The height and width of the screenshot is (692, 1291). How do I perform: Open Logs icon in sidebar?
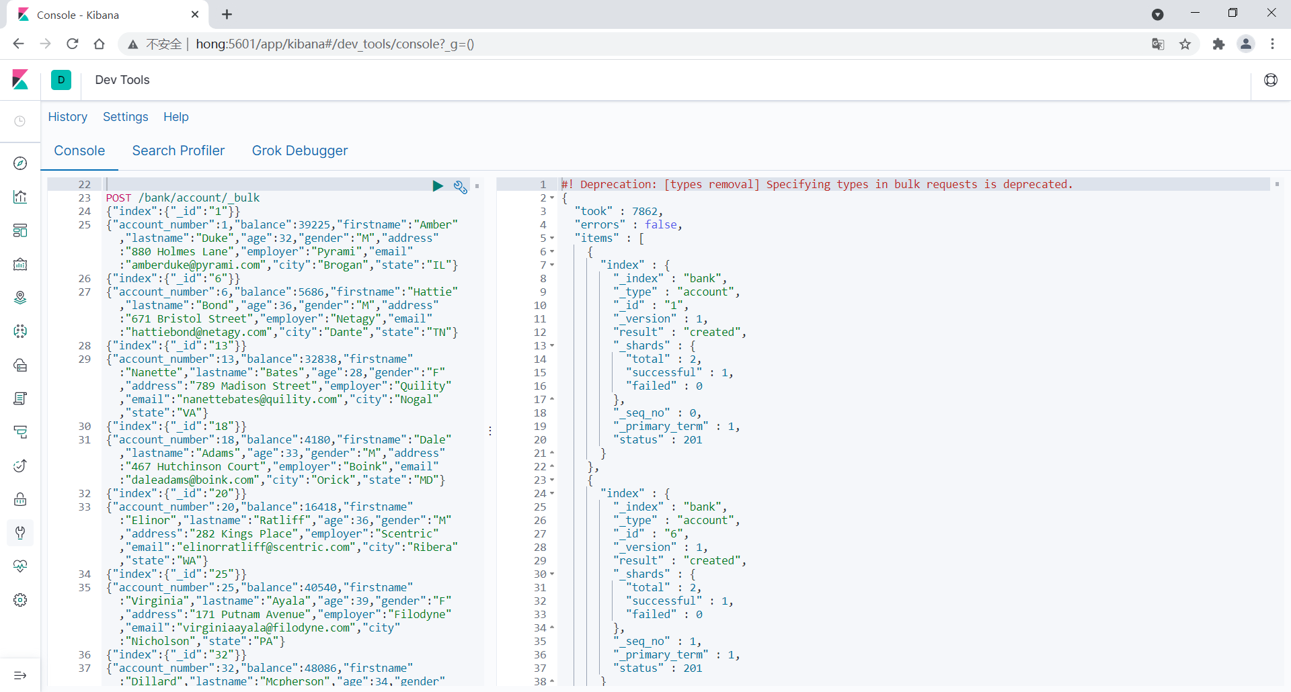click(20, 398)
